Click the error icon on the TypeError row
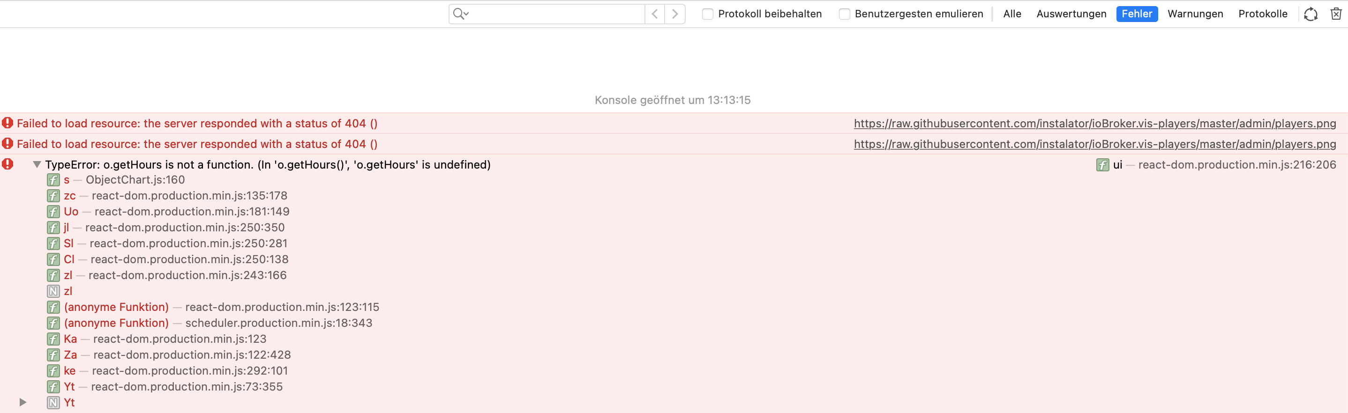 pos(7,164)
